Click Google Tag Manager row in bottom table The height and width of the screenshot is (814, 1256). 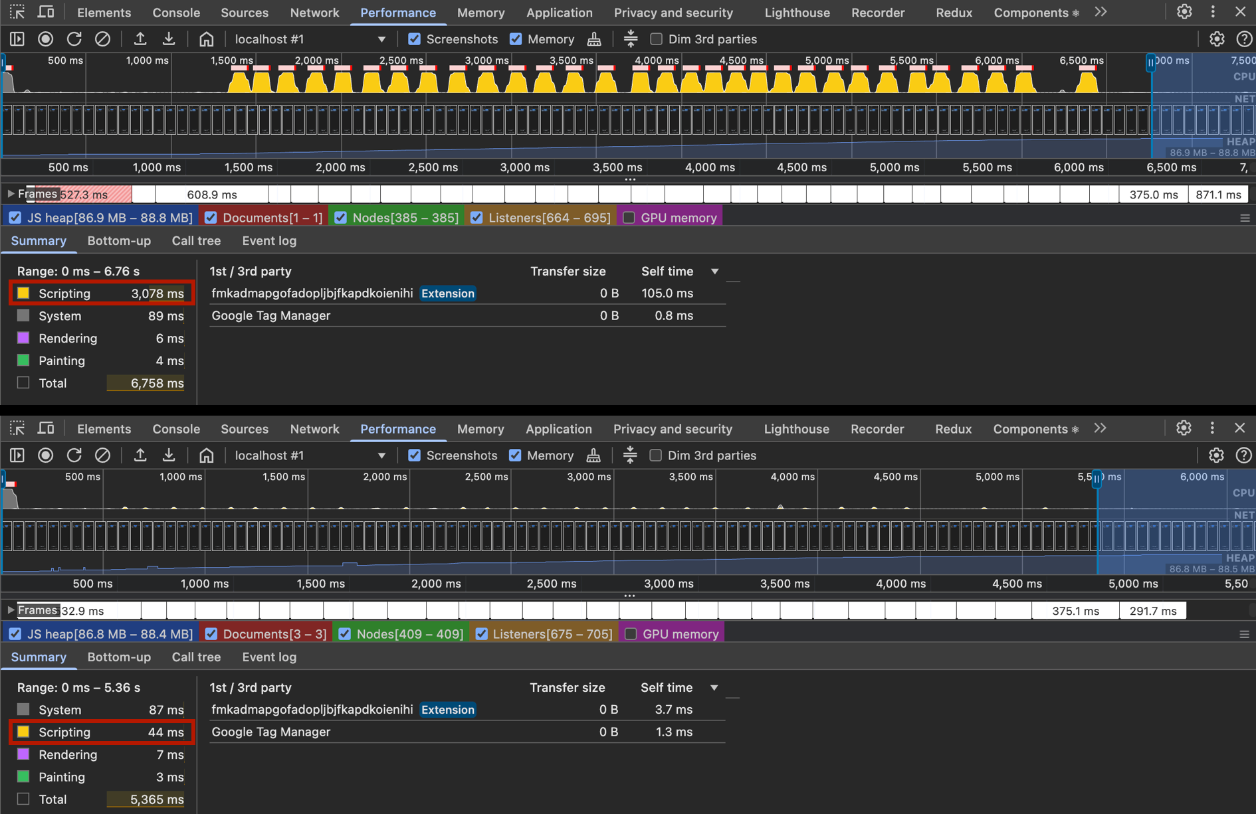tap(467, 732)
